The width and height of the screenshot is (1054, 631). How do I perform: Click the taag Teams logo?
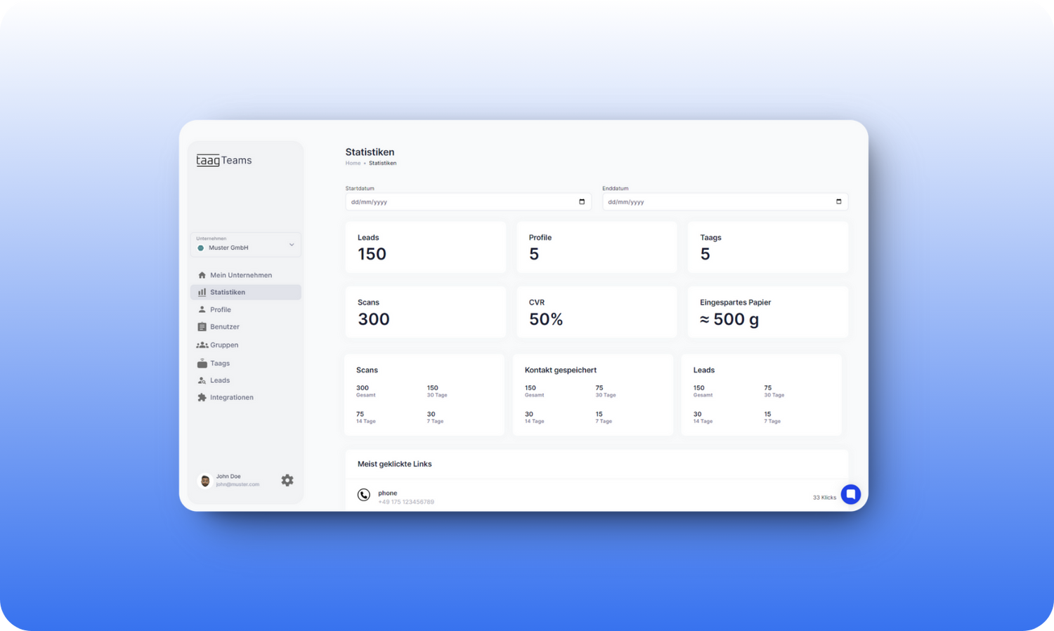224,160
